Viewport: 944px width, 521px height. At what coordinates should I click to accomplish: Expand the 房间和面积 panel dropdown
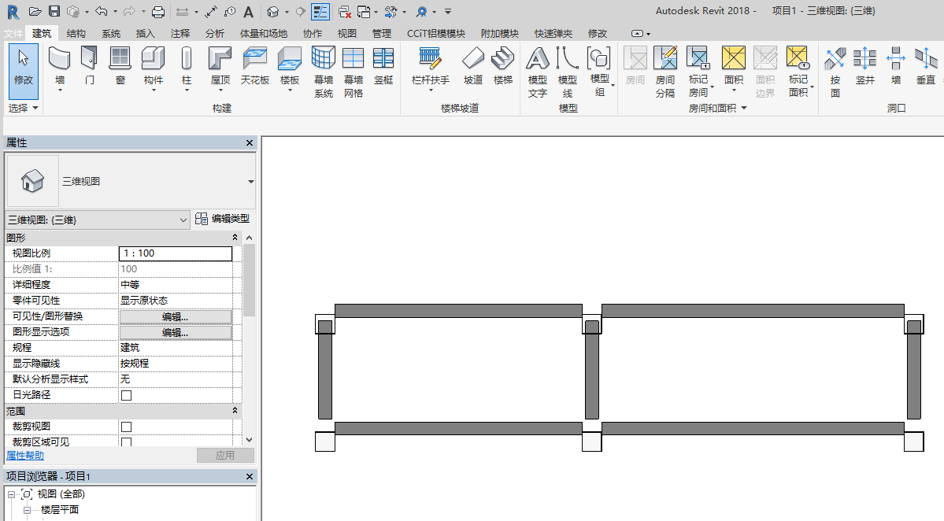click(717, 109)
